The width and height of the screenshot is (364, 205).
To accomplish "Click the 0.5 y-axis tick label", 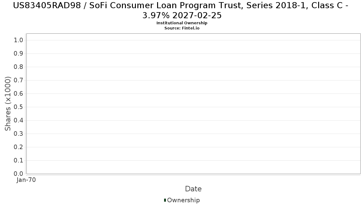I will 19,107.
